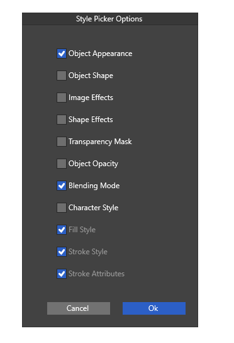The image size is (234, 343).
Task: Click the 'Character Style' label text
Action: (93, 208)
